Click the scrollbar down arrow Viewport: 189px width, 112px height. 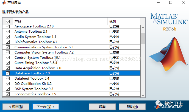pyautogui.click(x=143, y=95)
